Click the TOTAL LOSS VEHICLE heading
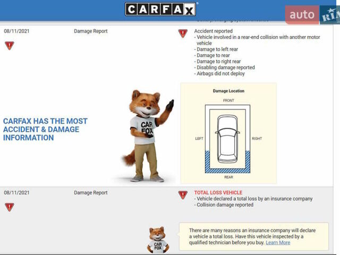This screenshot has height=255, width=340. pos(218,192)
